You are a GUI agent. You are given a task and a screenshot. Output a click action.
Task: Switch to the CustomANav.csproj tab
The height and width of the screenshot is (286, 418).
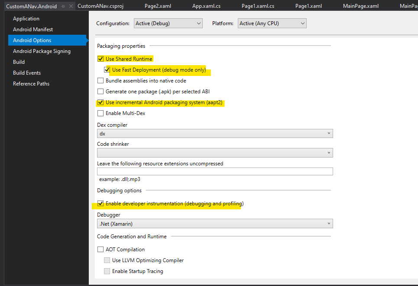click(100, 6)
